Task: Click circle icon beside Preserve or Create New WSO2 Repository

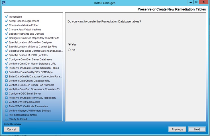Action: (7, 98)
